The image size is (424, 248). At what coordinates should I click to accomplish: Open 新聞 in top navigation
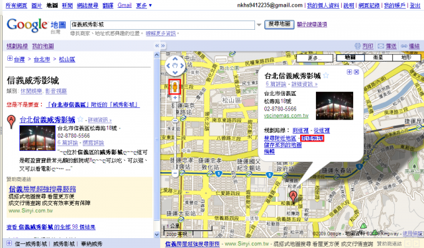[68, 5]
